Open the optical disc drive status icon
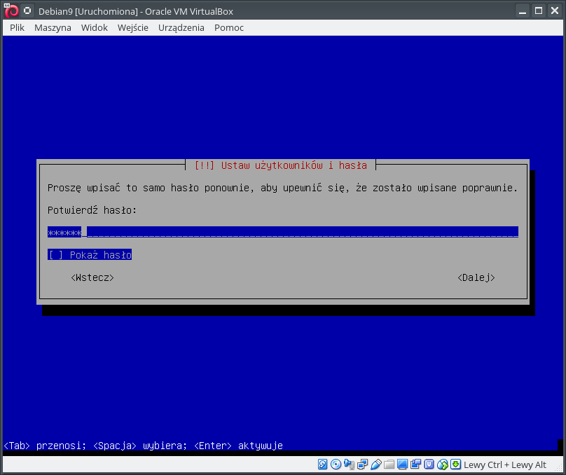Viewport: 566px width, 475px height. [336, 464]
